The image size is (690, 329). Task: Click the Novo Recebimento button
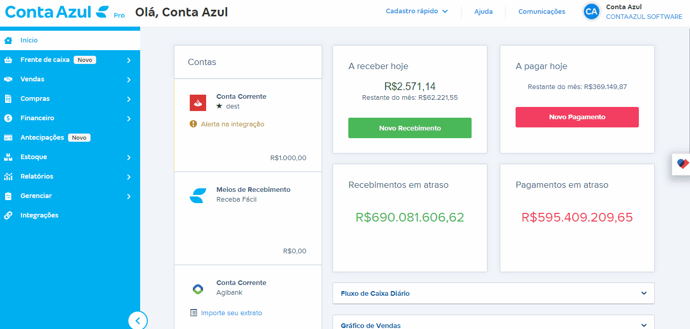(410, 128)
